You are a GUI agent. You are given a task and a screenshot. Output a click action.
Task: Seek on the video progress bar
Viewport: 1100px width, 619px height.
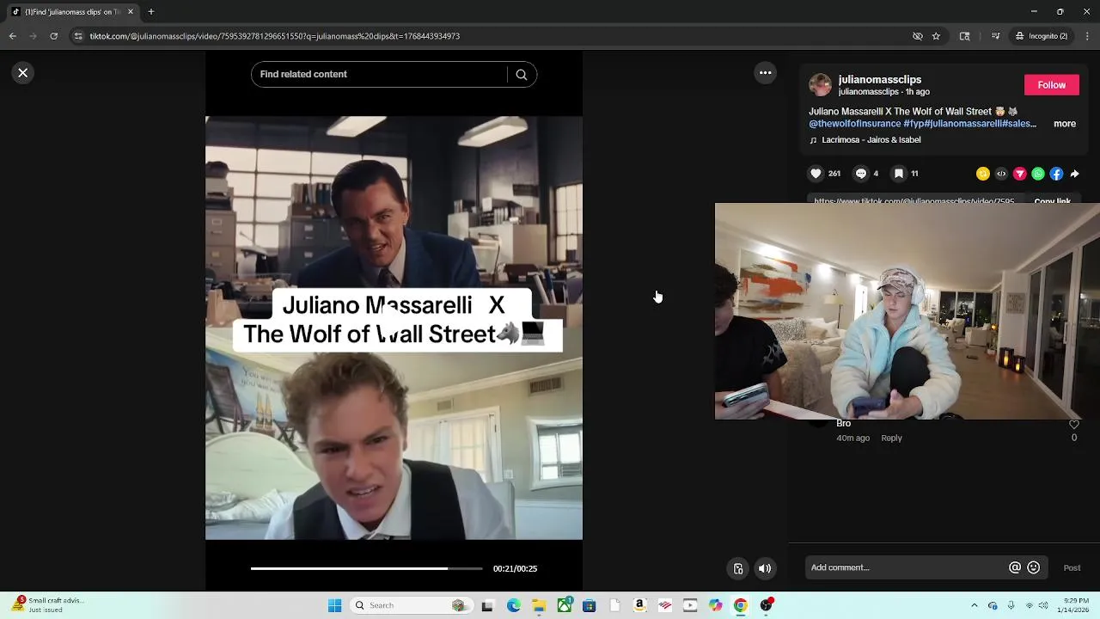pos(366,568)
